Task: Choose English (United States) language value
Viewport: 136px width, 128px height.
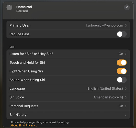Action: click(x=105, y=89)
